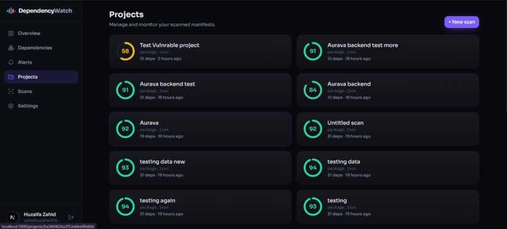Click the score 92 ring on the Aurava card
This screenshot has height=229, width=507.
pos(125,129)
